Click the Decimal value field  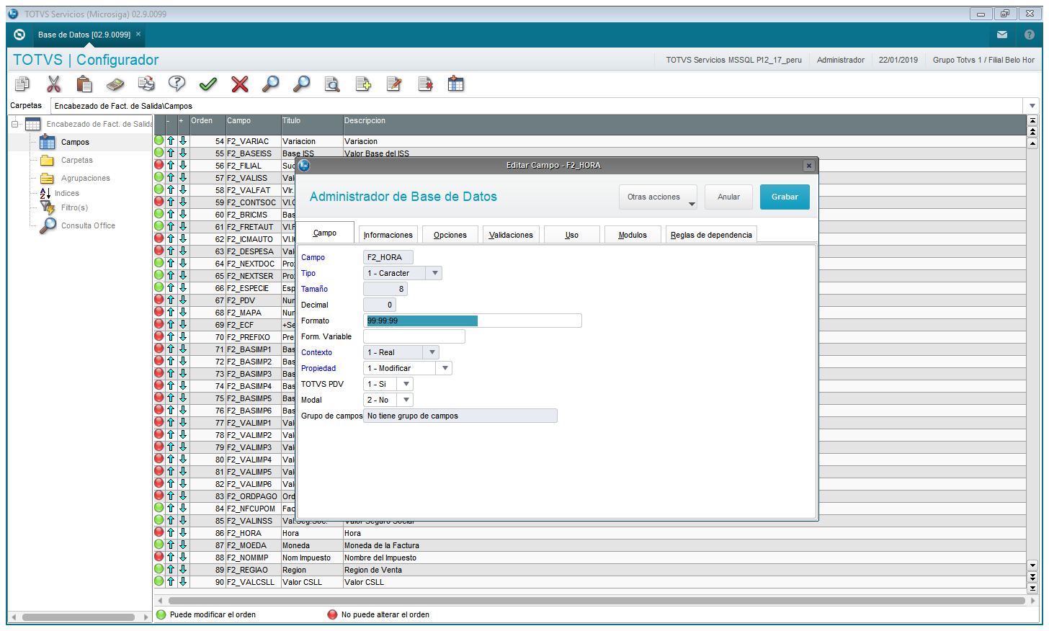coord(380,305)
